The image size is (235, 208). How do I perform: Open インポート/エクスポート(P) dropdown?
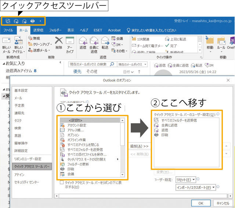tap(196, 187)
